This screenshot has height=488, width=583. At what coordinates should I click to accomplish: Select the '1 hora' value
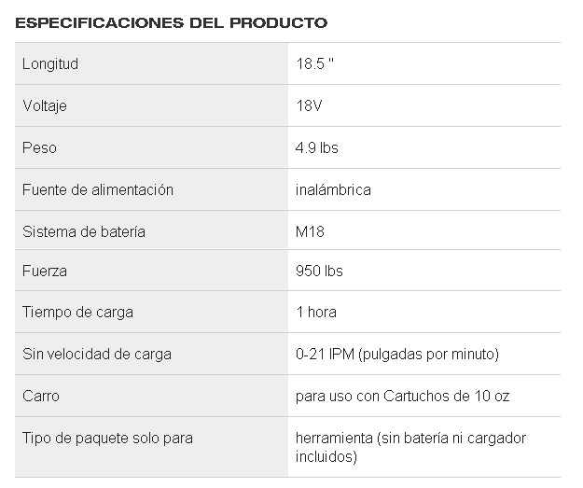click(x=315, y=313)
